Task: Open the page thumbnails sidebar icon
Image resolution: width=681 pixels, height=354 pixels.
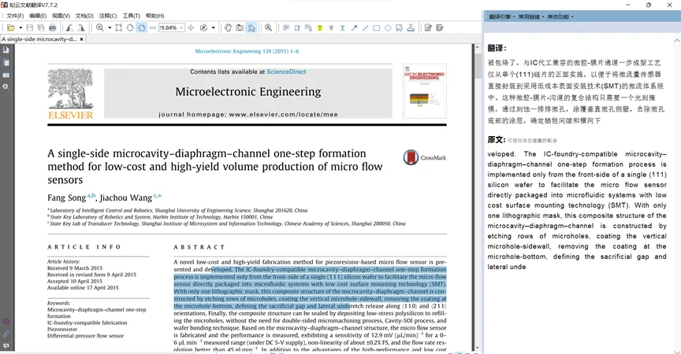Action: click(x=6, y=63)
